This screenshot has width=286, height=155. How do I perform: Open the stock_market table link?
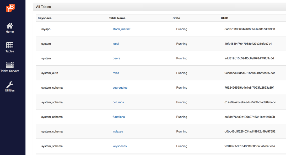coord(121,29)
